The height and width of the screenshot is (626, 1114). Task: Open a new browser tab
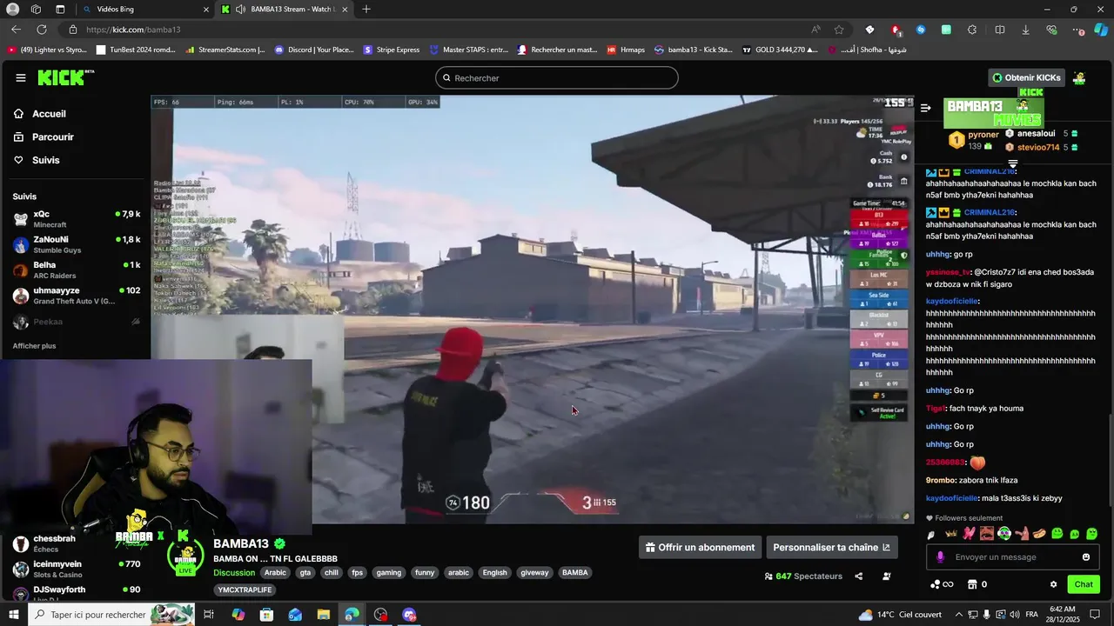[366, 9]
